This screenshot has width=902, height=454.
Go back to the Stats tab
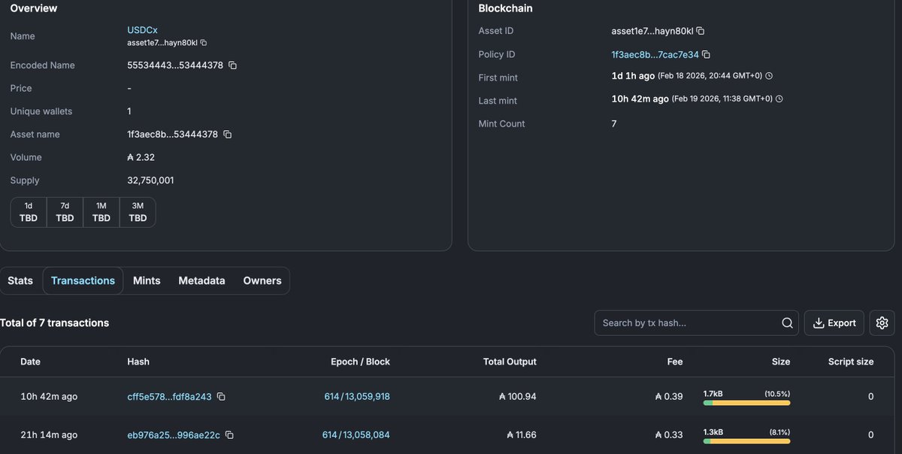coord(20,280)
